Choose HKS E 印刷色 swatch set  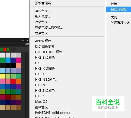[45, 58]
